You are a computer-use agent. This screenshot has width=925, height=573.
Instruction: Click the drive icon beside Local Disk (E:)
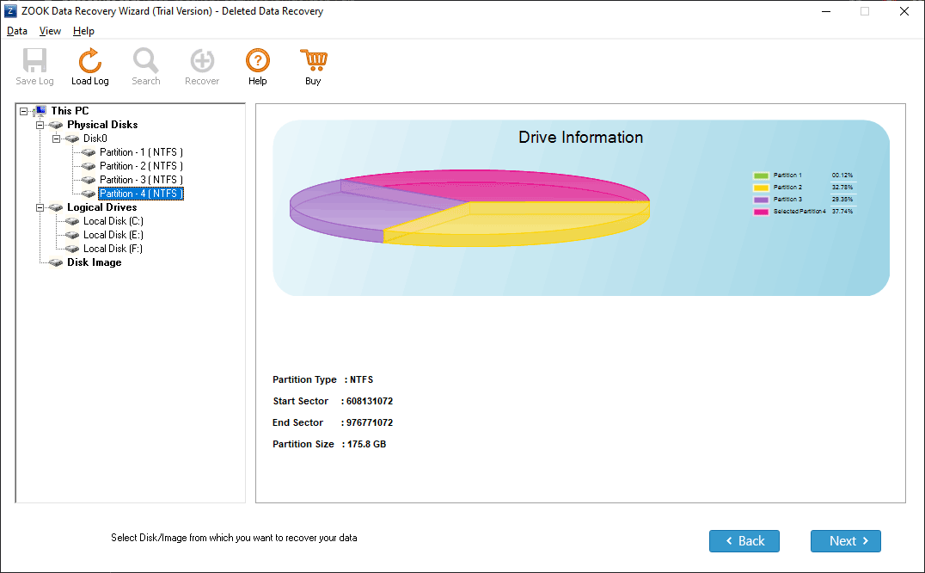[x=72, y=235]
